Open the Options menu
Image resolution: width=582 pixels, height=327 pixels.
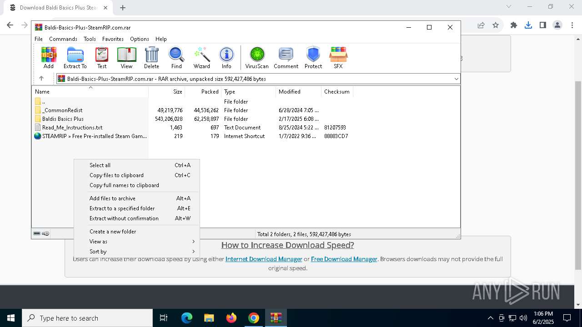pos(139,39)
